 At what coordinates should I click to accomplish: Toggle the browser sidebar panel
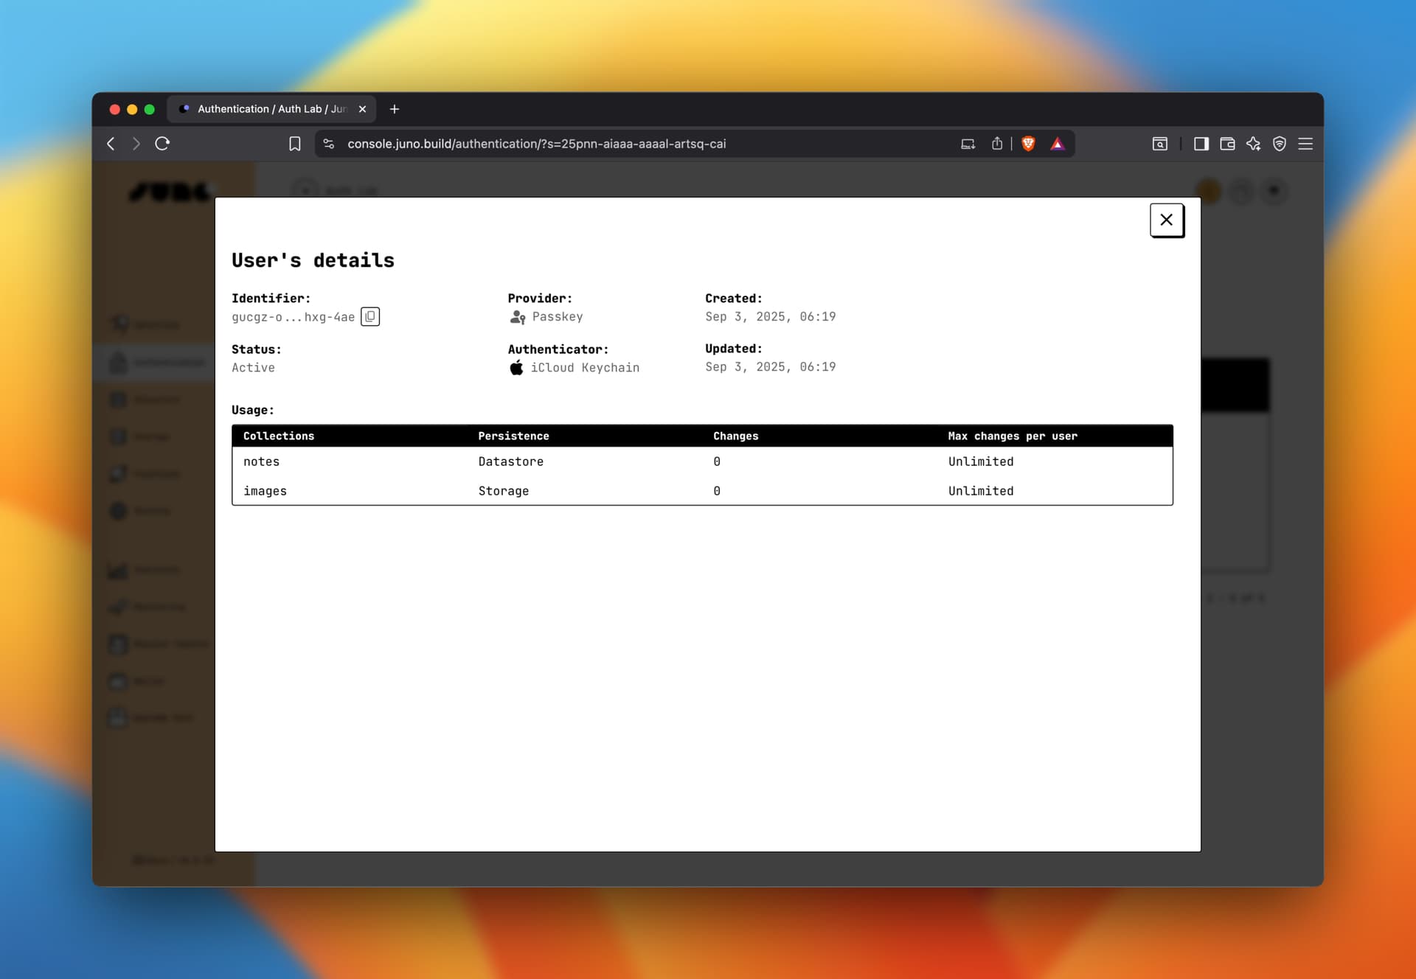pyautogui.click(x=1201, y=144)
